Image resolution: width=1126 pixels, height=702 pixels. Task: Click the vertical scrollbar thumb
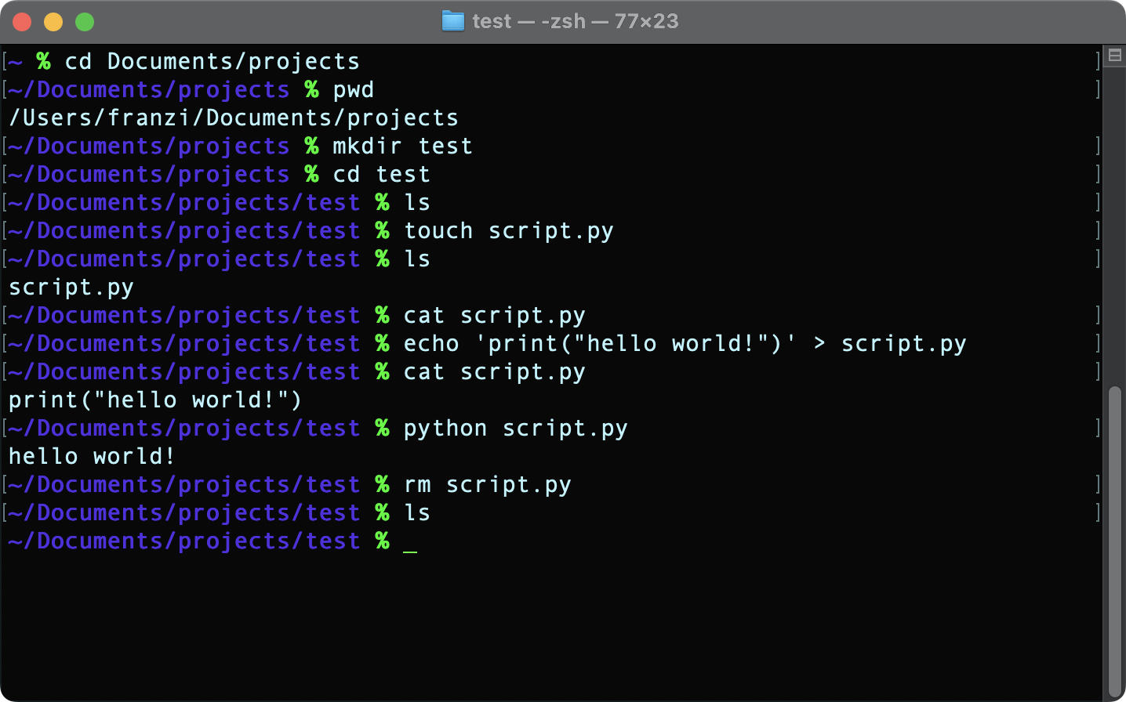pyautogui.click(x=1114, y=541)
